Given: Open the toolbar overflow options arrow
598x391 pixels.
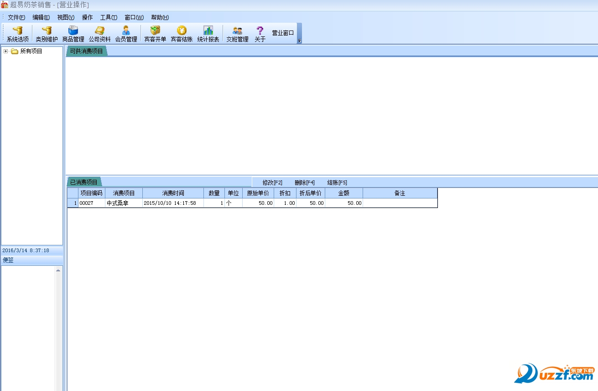Looking at the screenshot, I should [299, 41].
